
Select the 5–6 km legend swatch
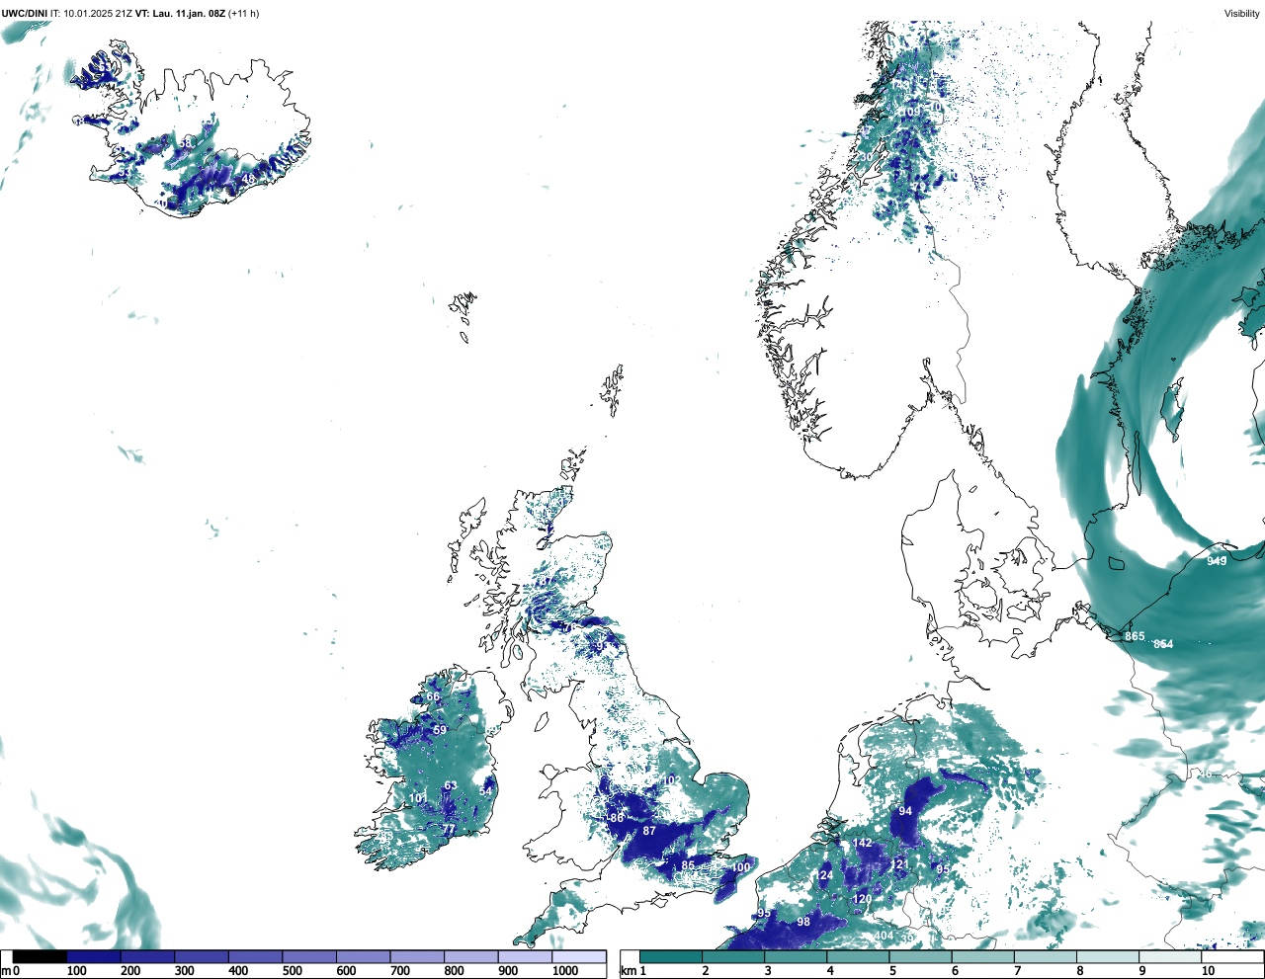click(920, 956)
